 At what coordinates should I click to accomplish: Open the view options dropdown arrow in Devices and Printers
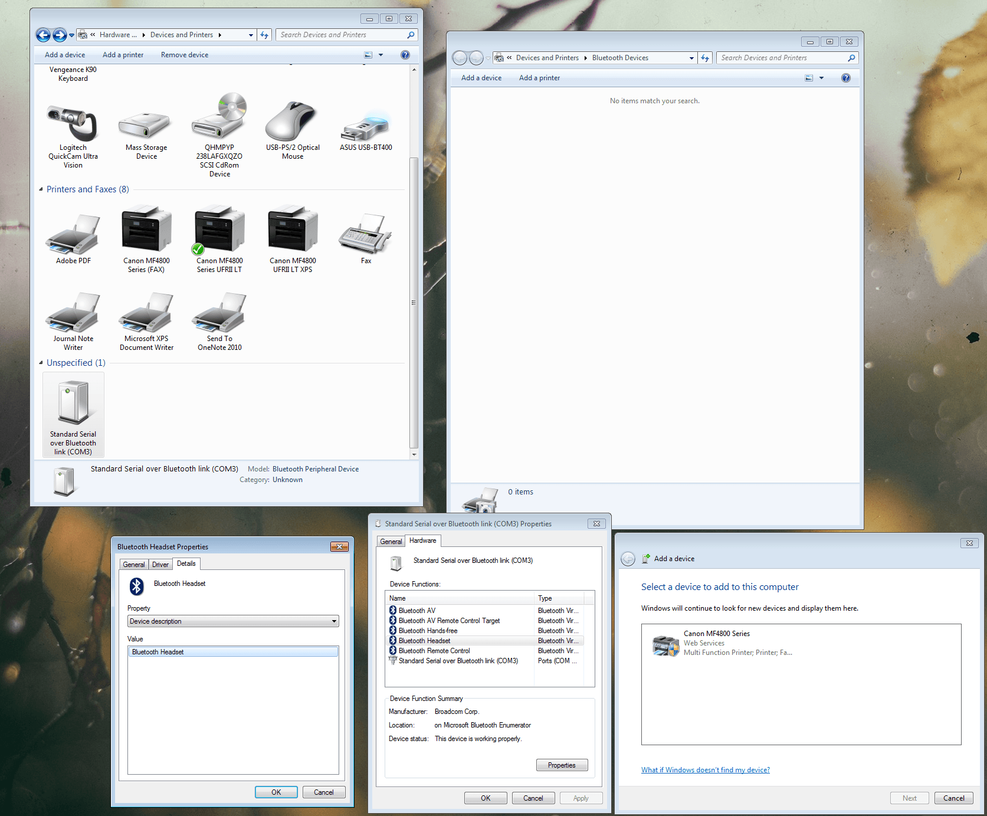coord(381,55)
